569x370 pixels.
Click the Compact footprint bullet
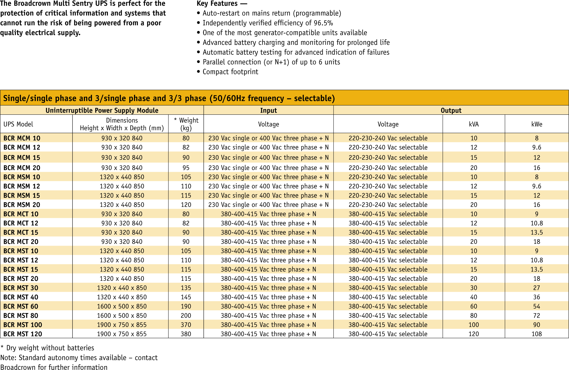pyautogui.click(x=228, y=72)
